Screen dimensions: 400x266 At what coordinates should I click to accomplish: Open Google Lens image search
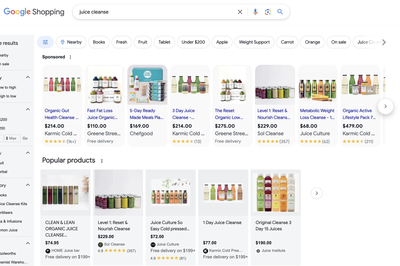click(268, 12)
